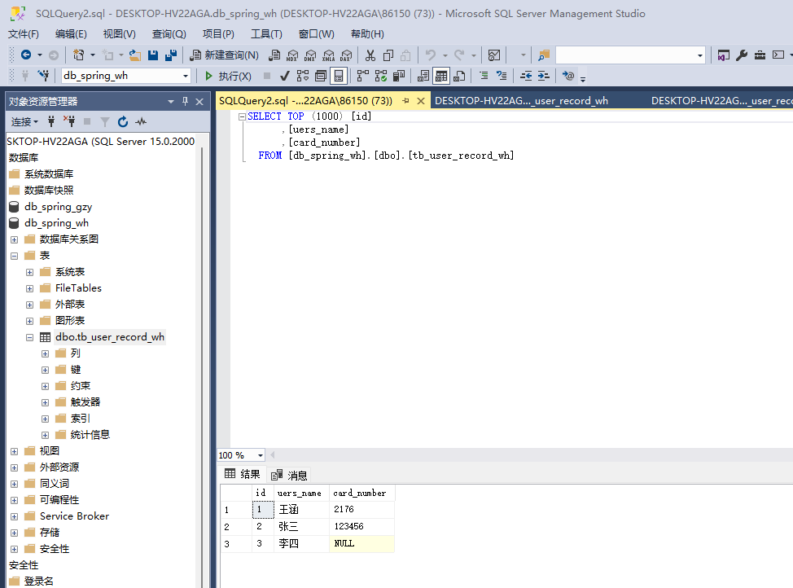Open the 文件(F) menu
The width and height of the screenshot is (793, 588).
click(24, 34)
